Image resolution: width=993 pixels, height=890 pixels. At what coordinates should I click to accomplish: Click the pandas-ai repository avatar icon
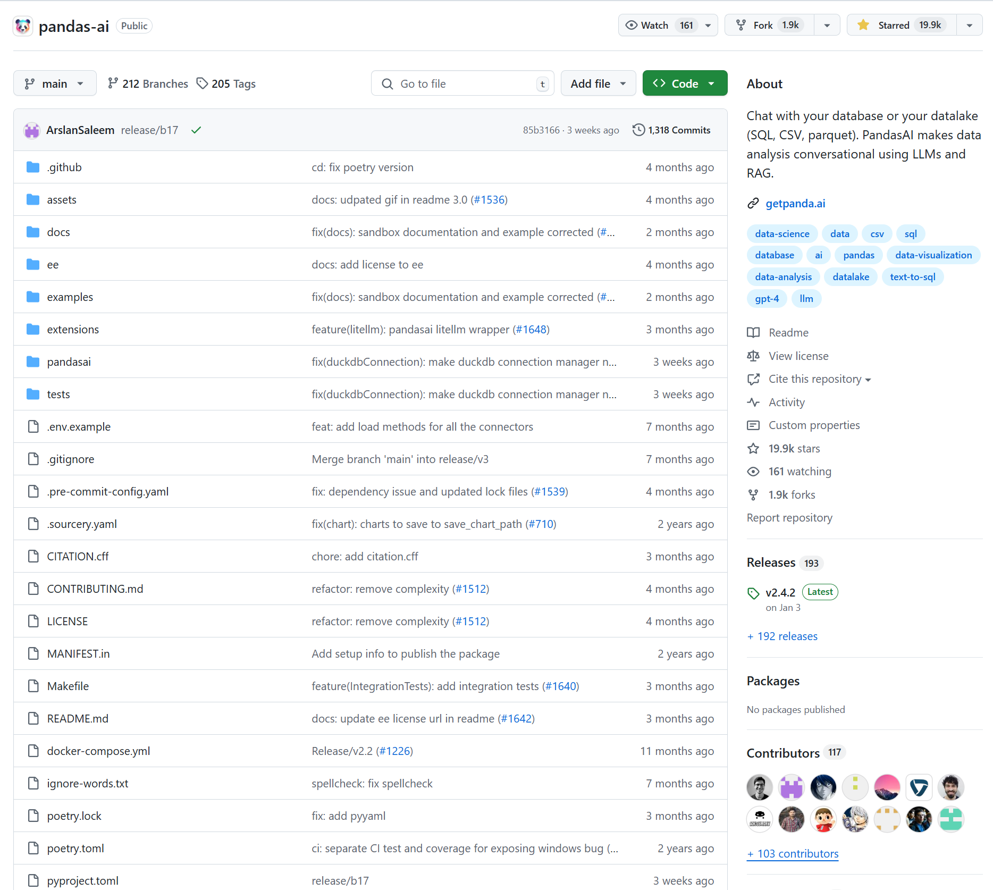pyautogui.click(x=23, y=26)
